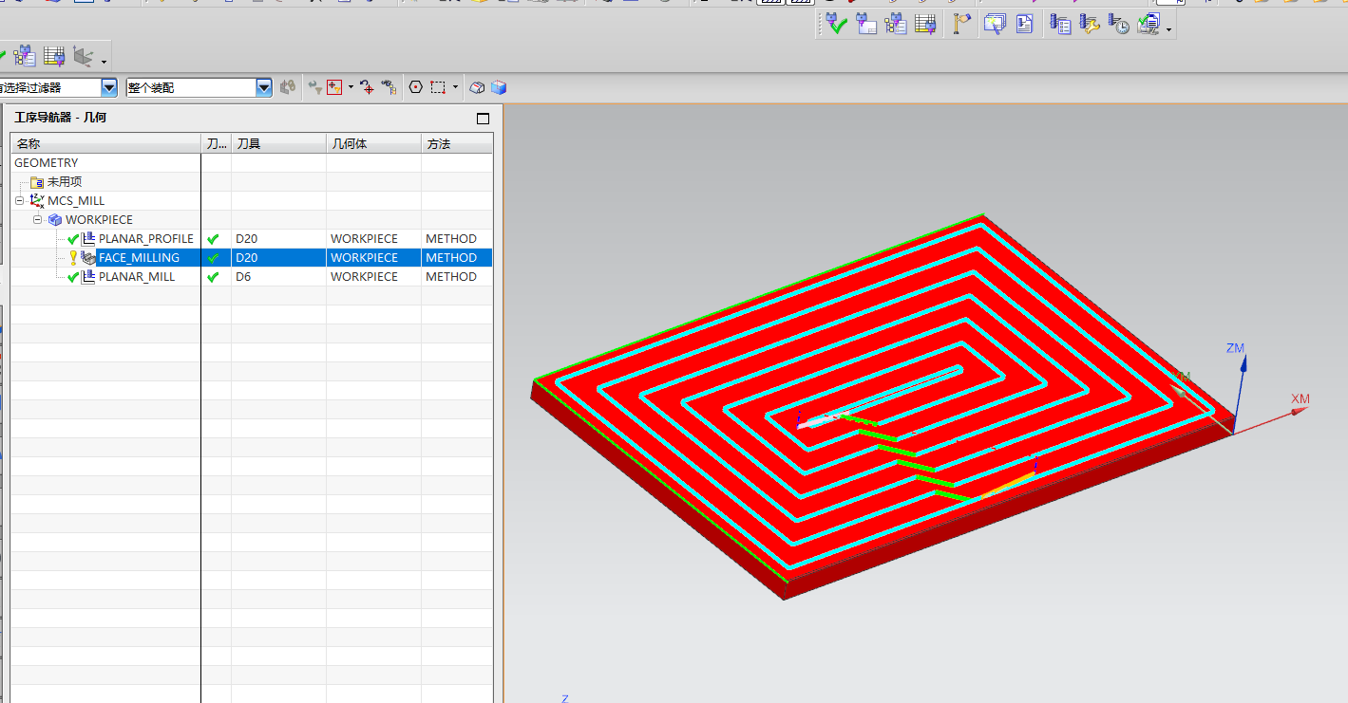Click the blue document page icon in the top-right toolbar
The image size is (1348, 703).
pos(1024,25)
